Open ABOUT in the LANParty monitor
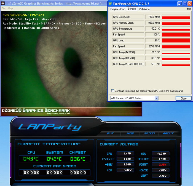 (168, 133)
